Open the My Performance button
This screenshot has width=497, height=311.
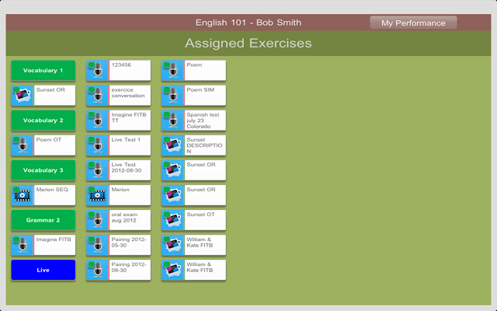tap(413, 23)
